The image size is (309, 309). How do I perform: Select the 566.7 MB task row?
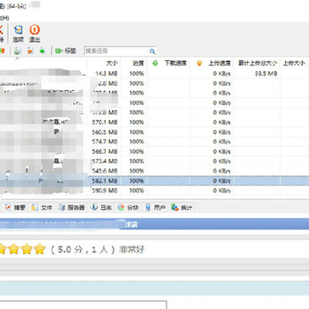[x=154, y=151]
